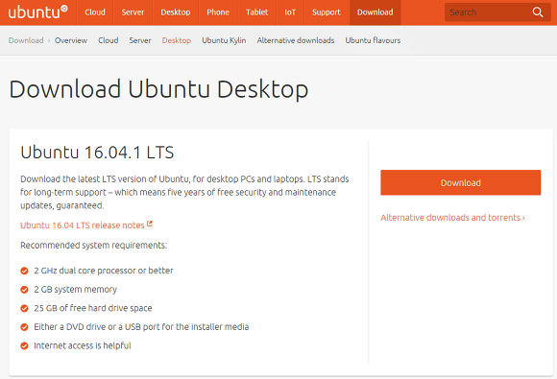This screenshot has height=379, width=557.
Task: Switch to the Cloud sub-navigation tab
Action: [109, 40]
